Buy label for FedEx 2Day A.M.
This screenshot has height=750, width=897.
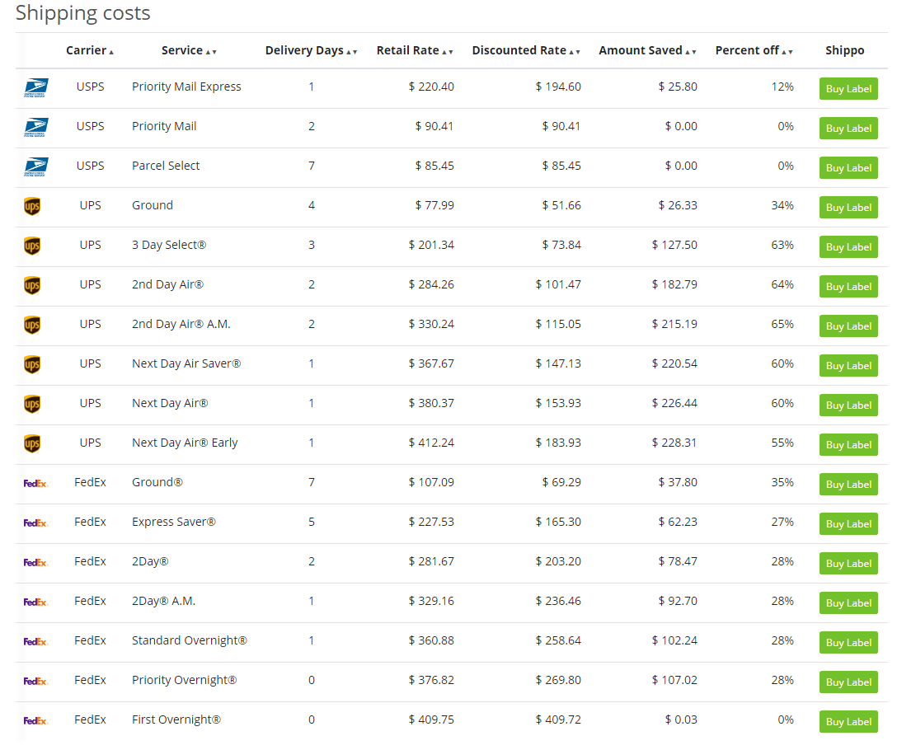848,603
